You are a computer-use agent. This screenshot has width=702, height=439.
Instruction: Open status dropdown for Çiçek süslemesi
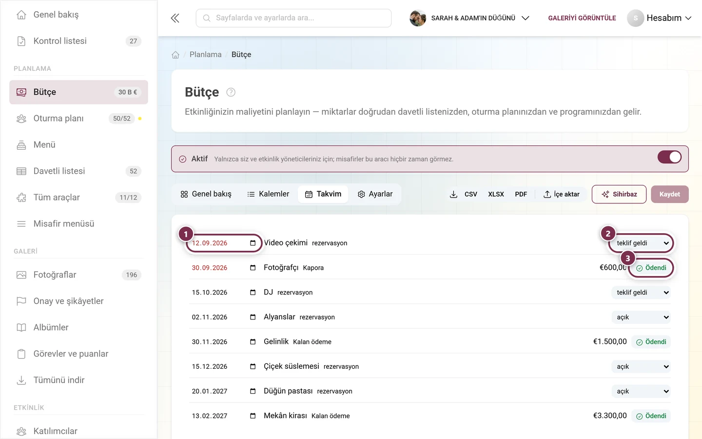(x=641, y=366)
